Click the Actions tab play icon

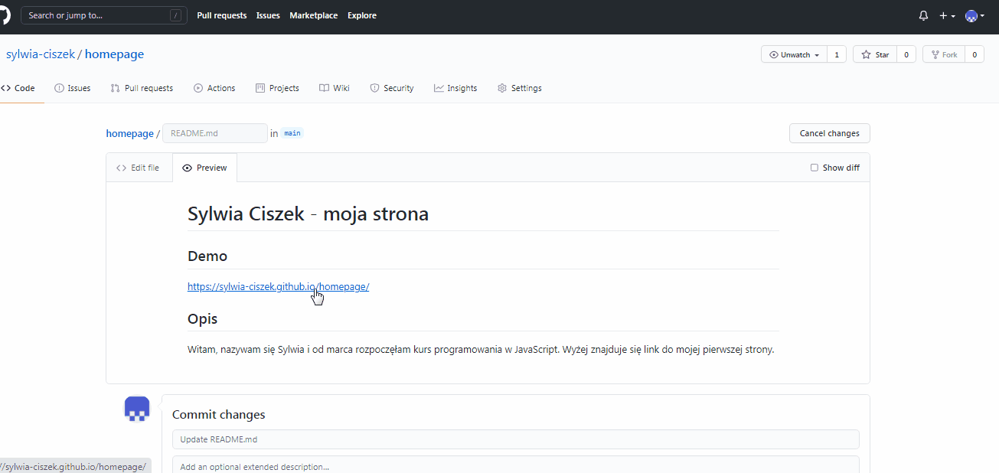pos(198,88)
